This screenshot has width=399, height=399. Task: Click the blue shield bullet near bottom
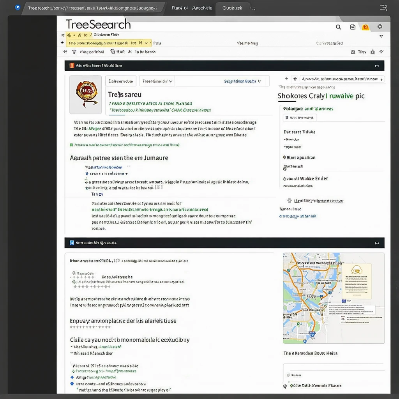(x=72, y=384)
